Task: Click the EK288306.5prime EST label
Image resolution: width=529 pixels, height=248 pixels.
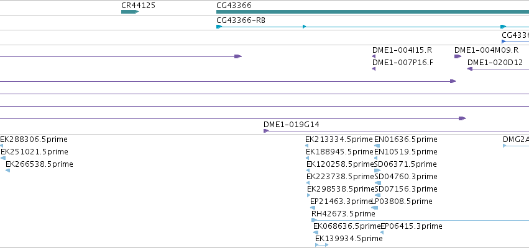Action: [x=34, y=139]
